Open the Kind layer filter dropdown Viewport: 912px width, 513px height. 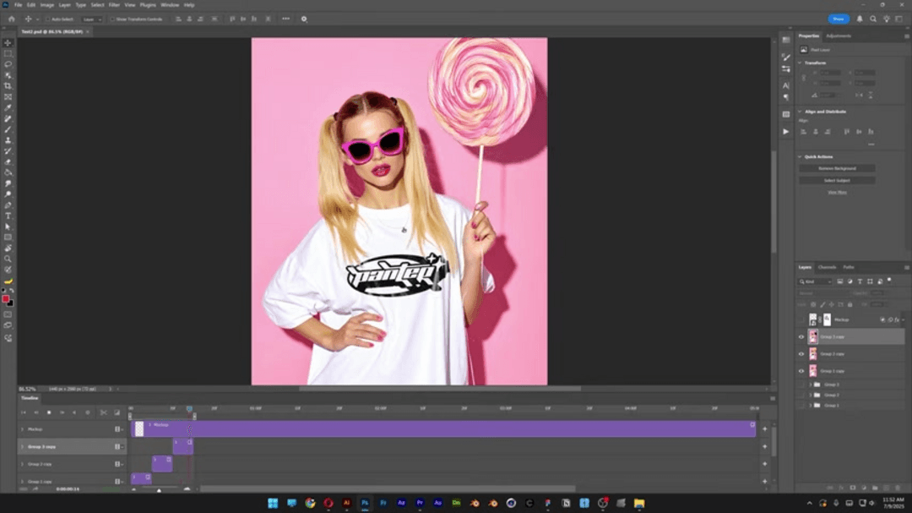tap(816, 281)
